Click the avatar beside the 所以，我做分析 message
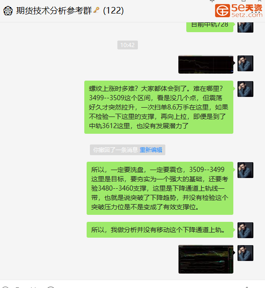 (x=245, y=230)
